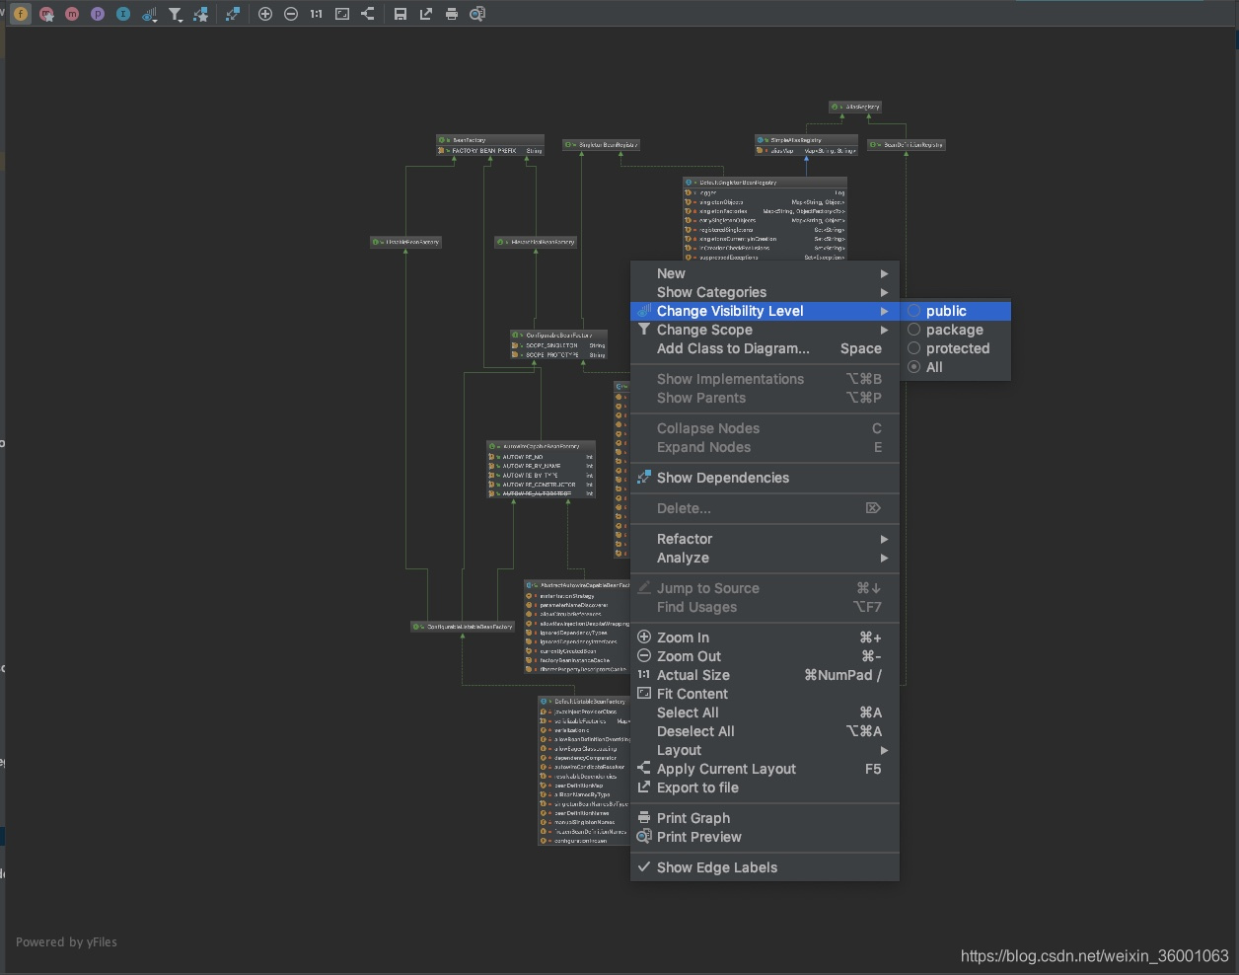Choose Zoom In in context menu
This screenshot has height=975, width=1239.
click(765, 637)
